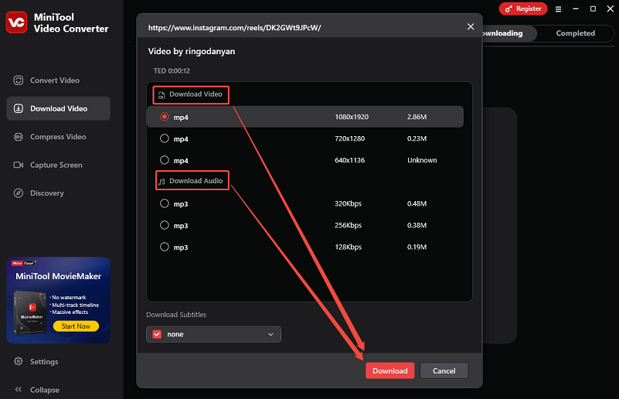The width and height of the screenshot is (619, 399).
Task: Click the Capture Screen camera icon
Action: (x=19, y=165)
